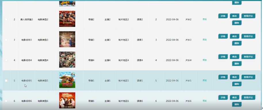Click the director cell 导演2
The image size is (263, 110).
(91, 20)
